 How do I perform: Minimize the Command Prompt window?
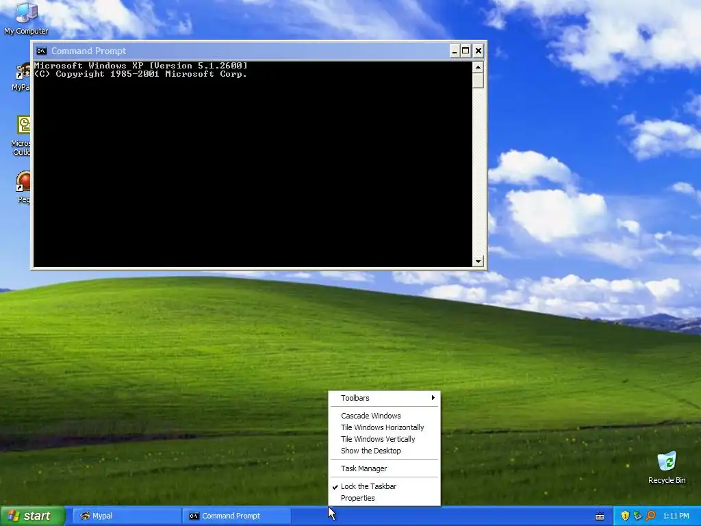pos(455,51)
